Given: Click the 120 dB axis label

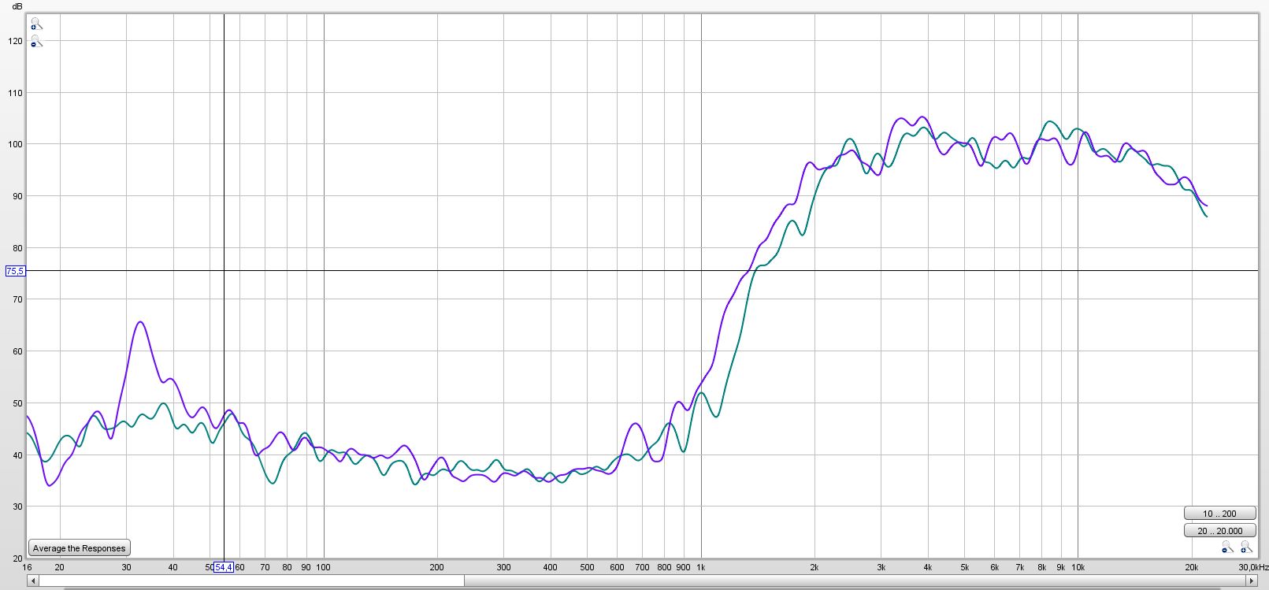Looking at the screenshot, I should [15, 41].
